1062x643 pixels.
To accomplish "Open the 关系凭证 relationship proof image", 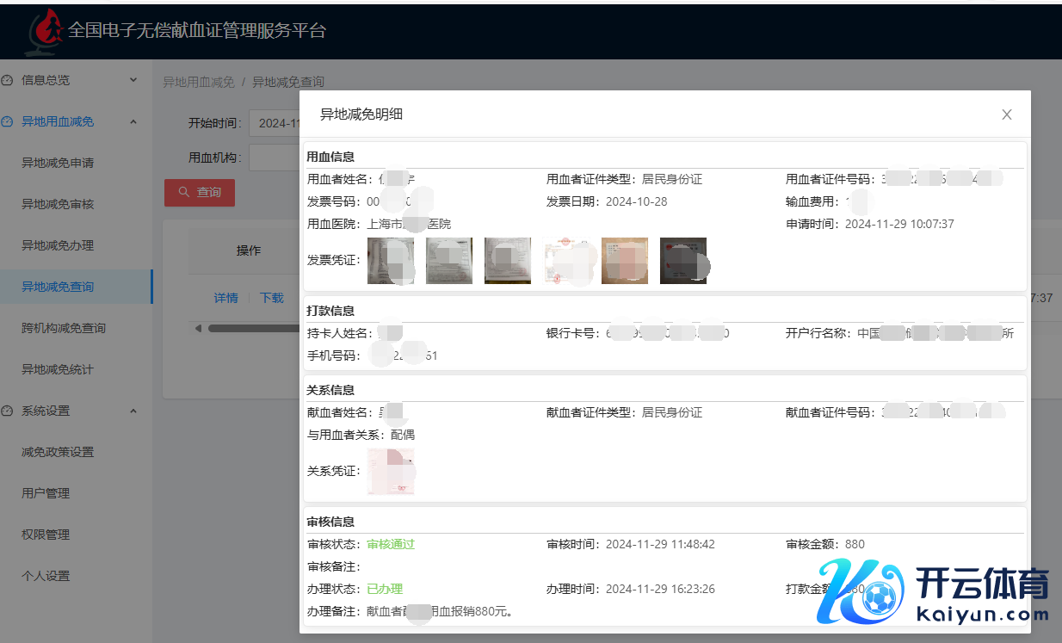I will coord(390,471).
